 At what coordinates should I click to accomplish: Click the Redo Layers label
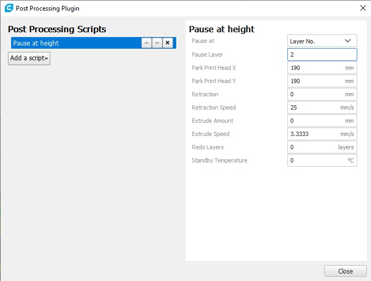click(207, 147)
